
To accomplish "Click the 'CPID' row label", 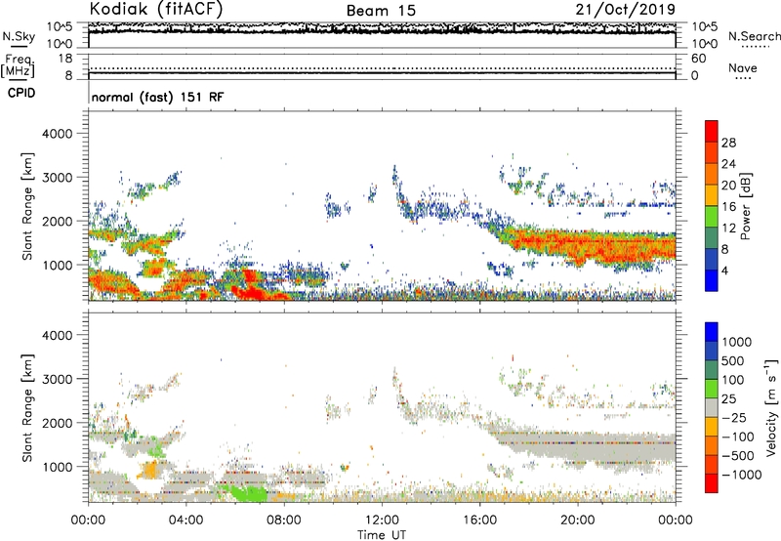I will (x=21, y=93).
